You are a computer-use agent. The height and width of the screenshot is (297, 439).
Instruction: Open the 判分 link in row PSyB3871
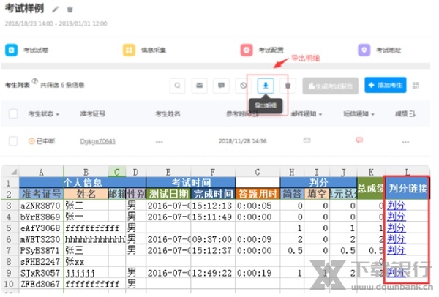pos(396,250)
